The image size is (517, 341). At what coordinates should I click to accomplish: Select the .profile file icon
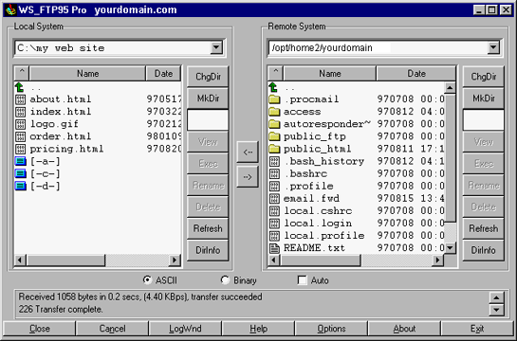[x=274, y=187]
